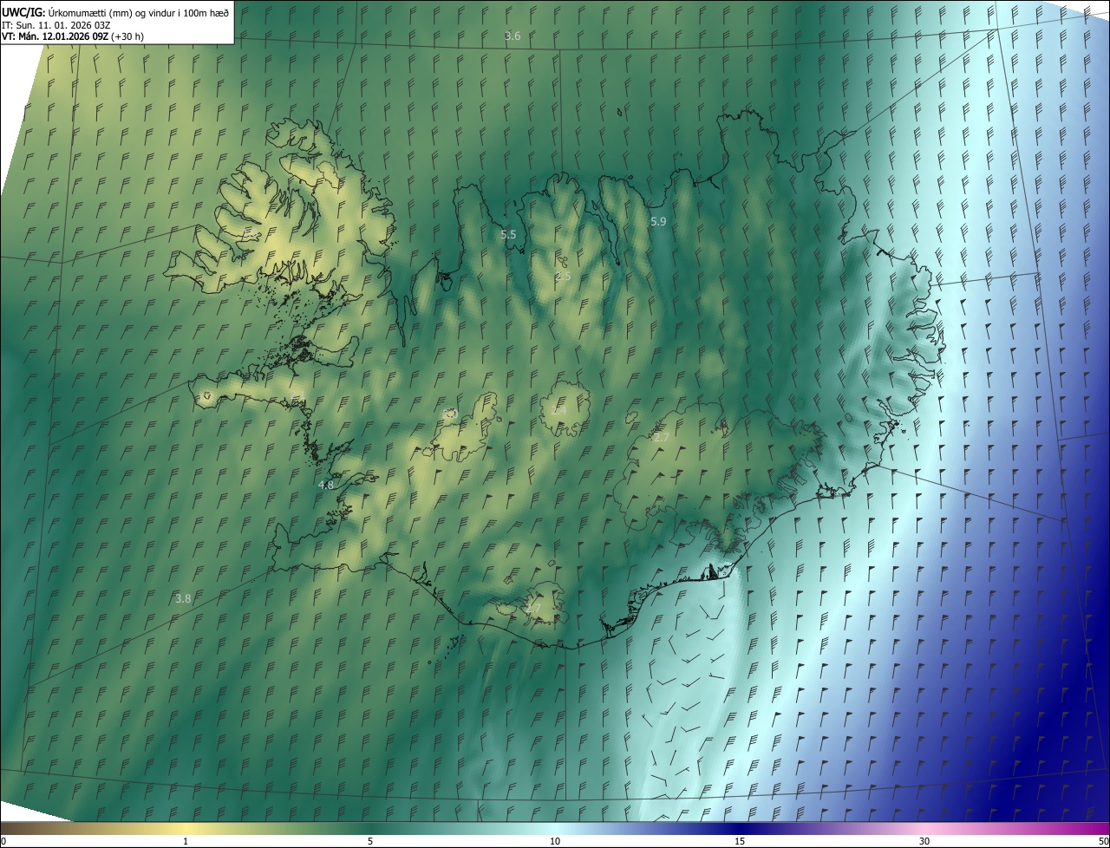Screen dimensions: 1110x848
Task: Click the 5.9 value label on the map
Action: coord(658,222)
